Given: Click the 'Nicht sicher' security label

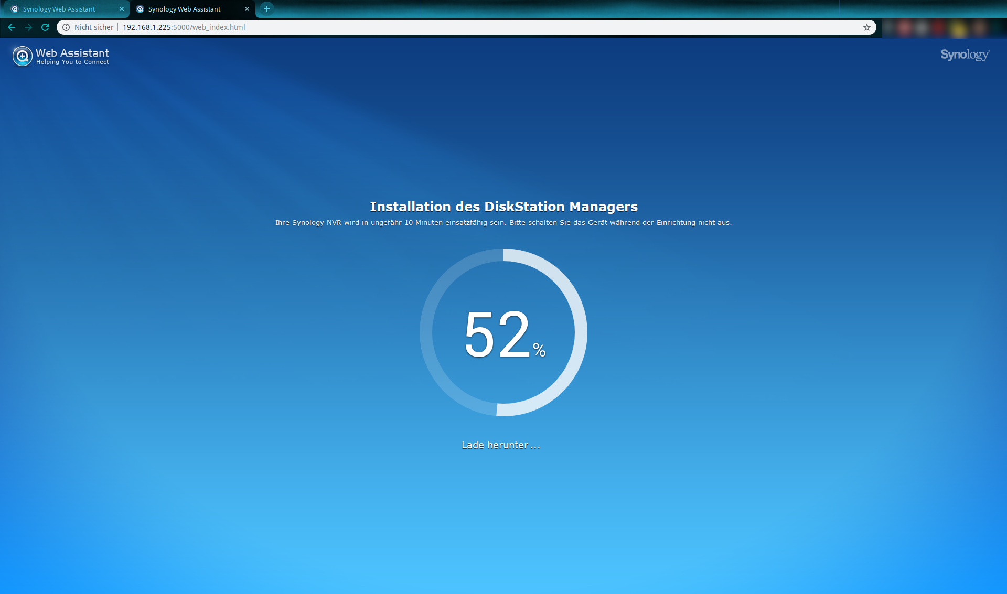Looking at the screenshot, I should [94, 27].
